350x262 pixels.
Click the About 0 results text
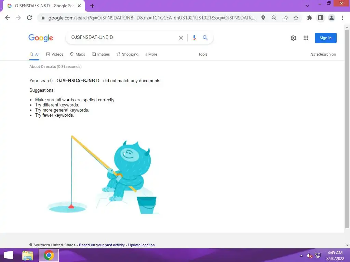tap(55, 67)
